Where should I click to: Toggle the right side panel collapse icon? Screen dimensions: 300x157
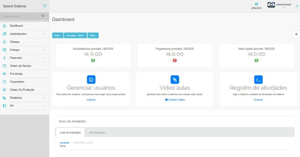click(x=297, y=6)
